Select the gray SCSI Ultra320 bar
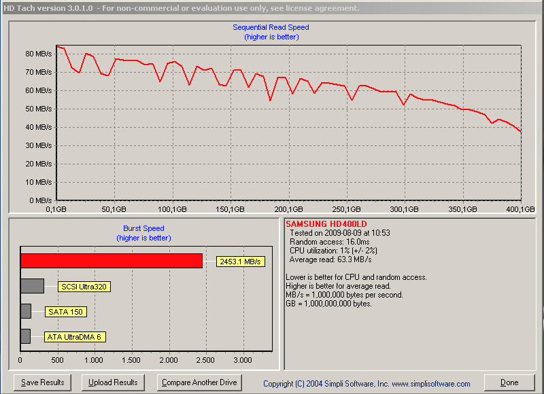Image resolution: width=544 pixels, height=394 pixels. point(32,286)
